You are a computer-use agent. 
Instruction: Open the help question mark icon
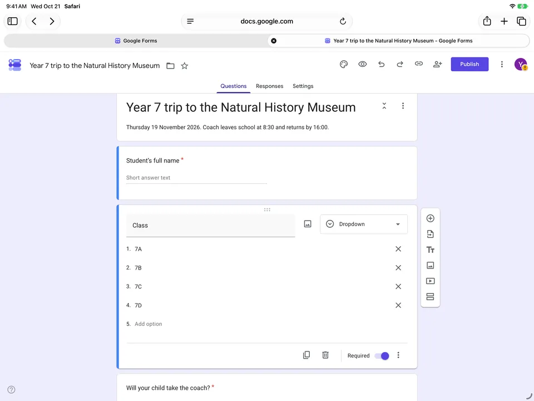coord(11,389)
